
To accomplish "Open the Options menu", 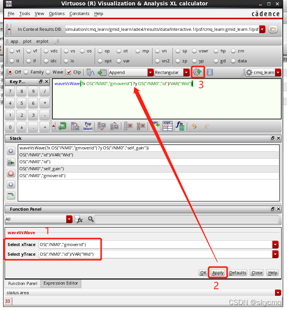I will [x=57, y=13].
